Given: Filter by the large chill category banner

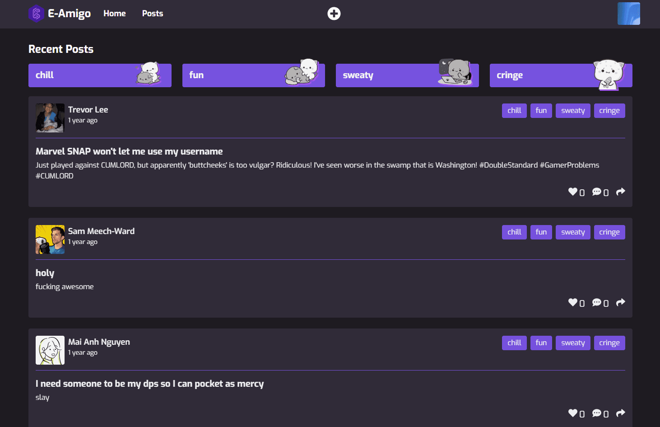Looking at the screenshot, I should pyautogui.click(x=100, y=75).
